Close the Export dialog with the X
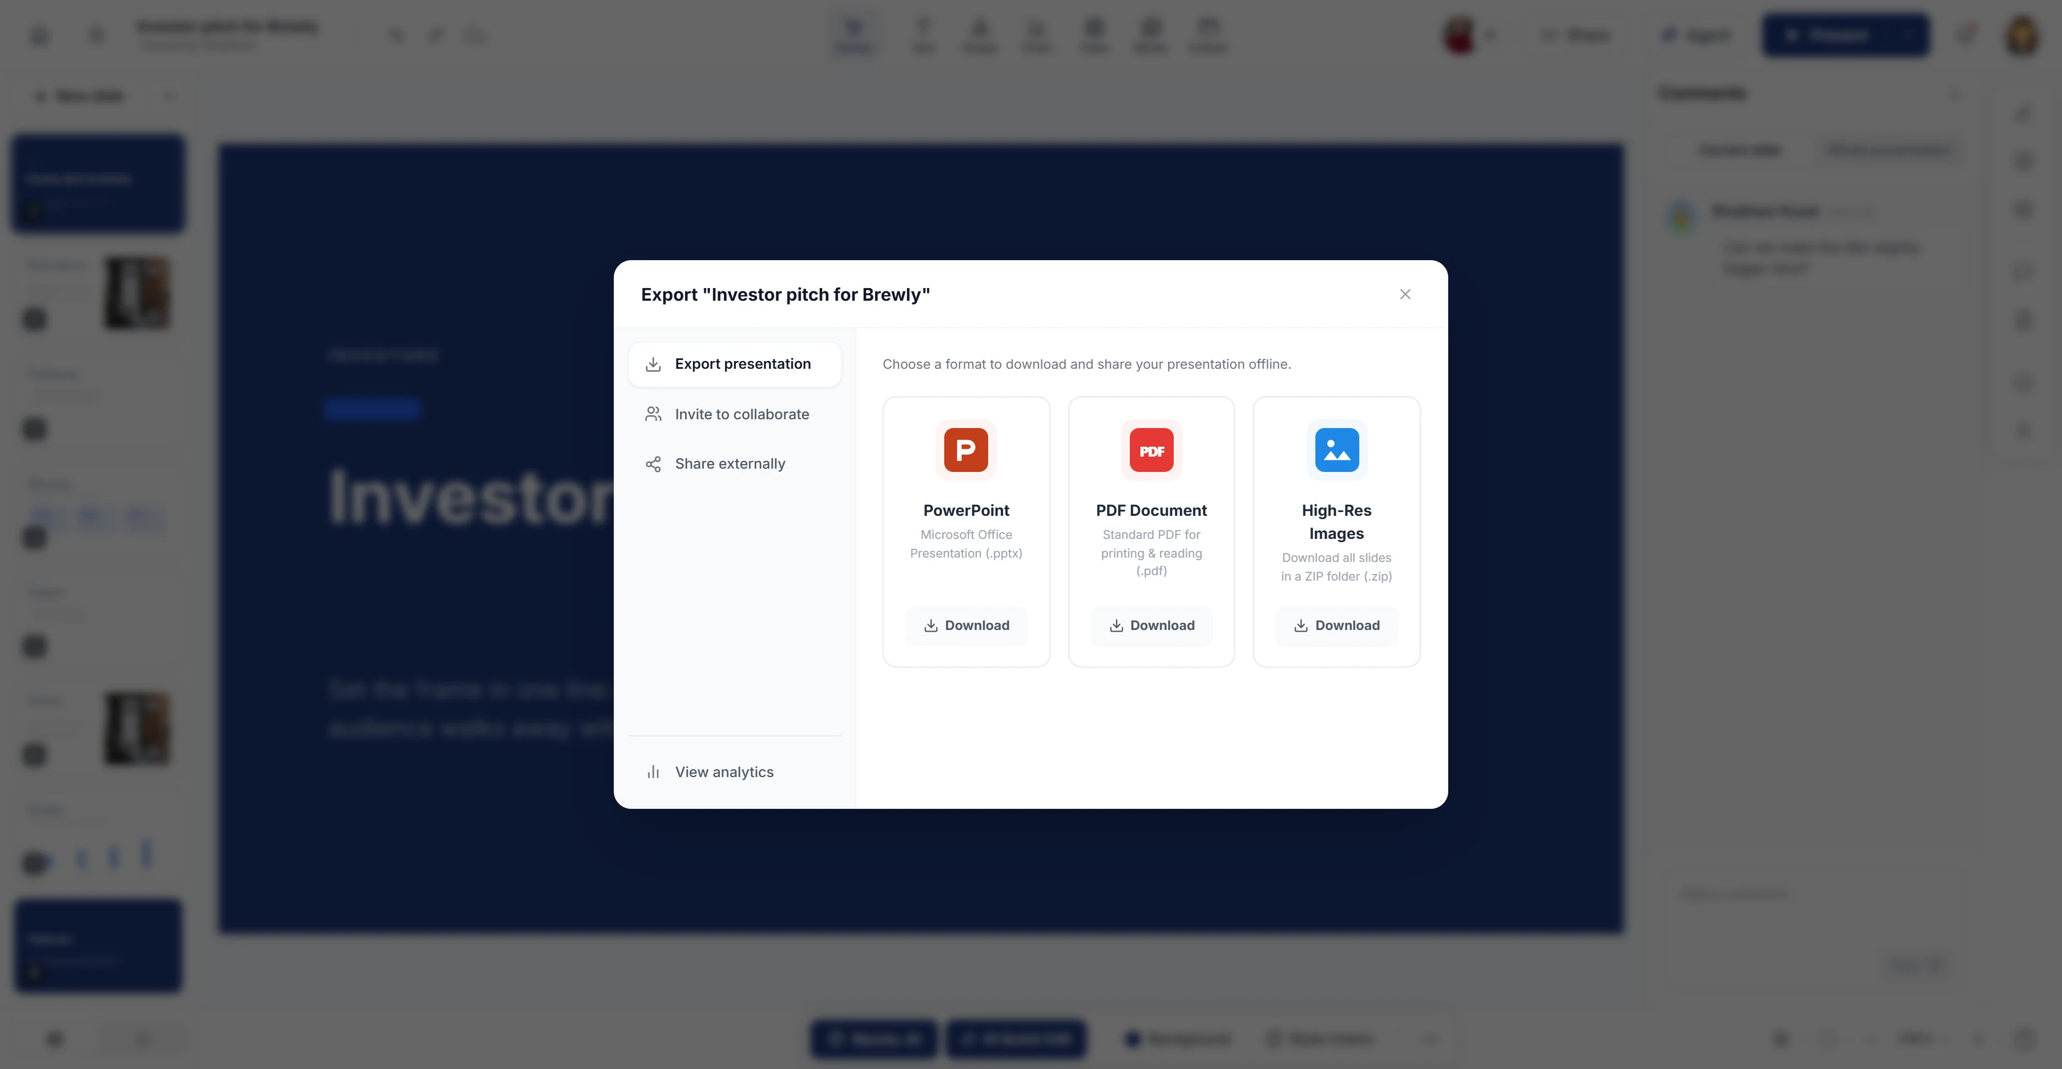This screenshot has width=2062, height=1069. 1405,295
